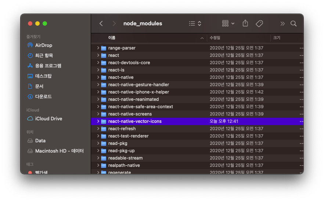Image resolution: width=324 pixels, height=201 pixels.
Task: Select the react-test-renderer folder icon
Action: click(x=104, y=136)
